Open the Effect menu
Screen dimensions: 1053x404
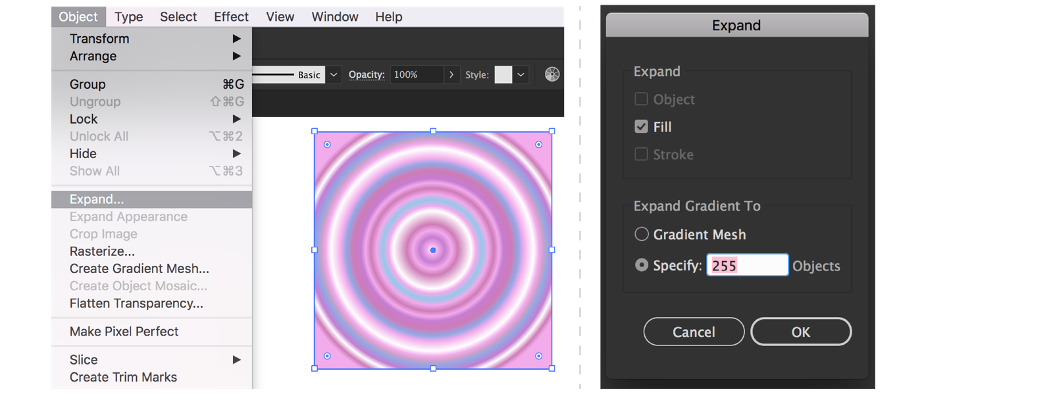point(231,16)
